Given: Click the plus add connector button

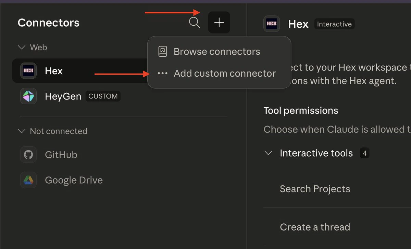Looking at the screenshot, I should [x=219, y=23].
